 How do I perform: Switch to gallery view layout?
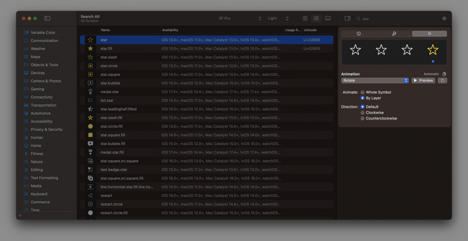click(328, 18)
